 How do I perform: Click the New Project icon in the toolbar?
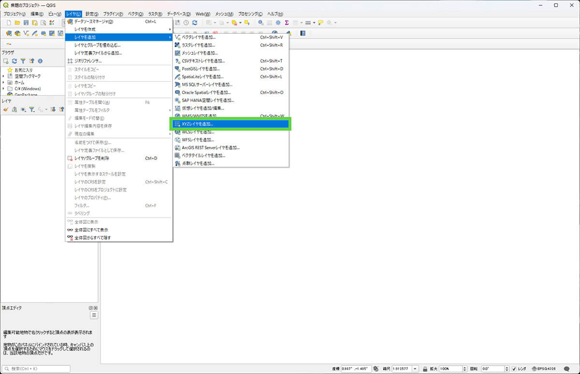[x=8, y=23]
